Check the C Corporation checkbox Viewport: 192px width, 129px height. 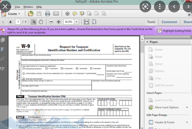46,68
